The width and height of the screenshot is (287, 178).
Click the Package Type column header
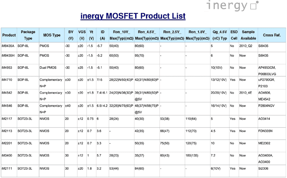[x=28, y=35]
